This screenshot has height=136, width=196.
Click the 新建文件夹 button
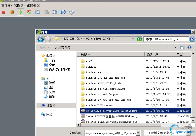tap(63, 47)
